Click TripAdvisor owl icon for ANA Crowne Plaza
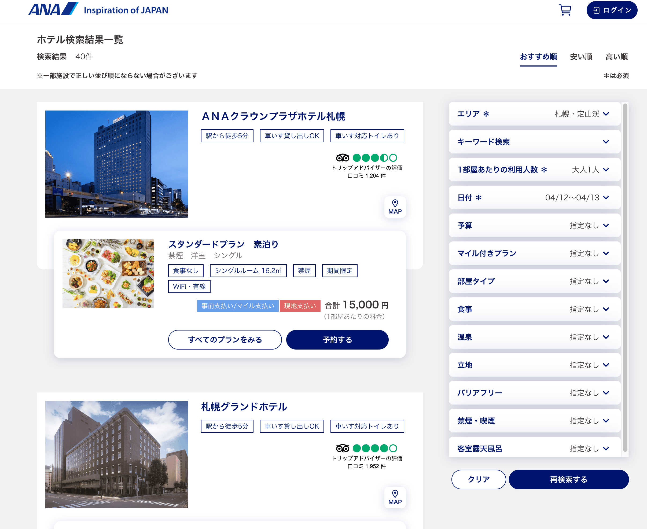The image size is (647, 529). (342, 157)
